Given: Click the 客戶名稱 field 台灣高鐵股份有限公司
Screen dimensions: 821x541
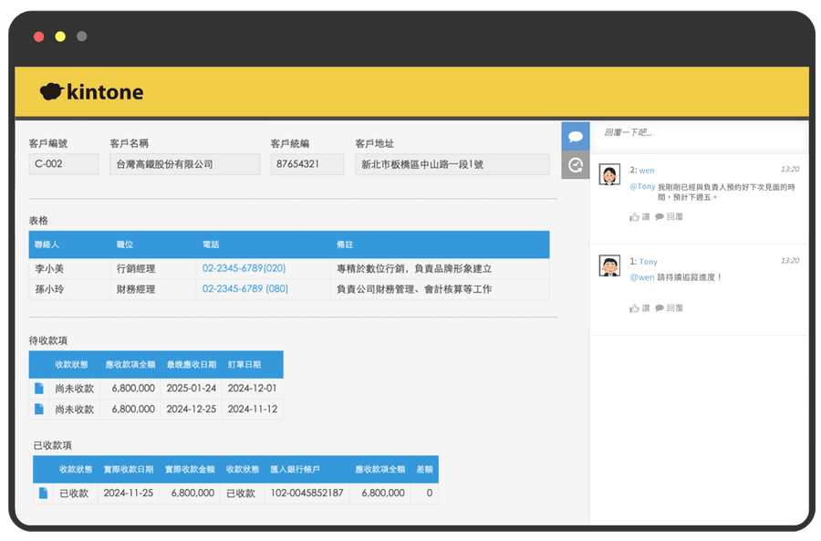Looking at the screenshot, I should [x=185, y=164].
